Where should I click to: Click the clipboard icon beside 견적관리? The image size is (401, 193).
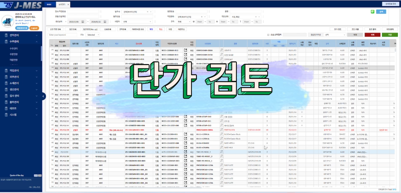[6, 35]
